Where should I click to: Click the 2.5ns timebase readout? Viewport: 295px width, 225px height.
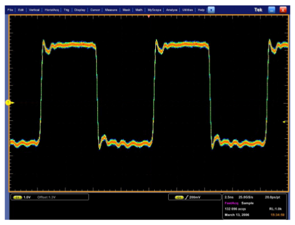229,198
